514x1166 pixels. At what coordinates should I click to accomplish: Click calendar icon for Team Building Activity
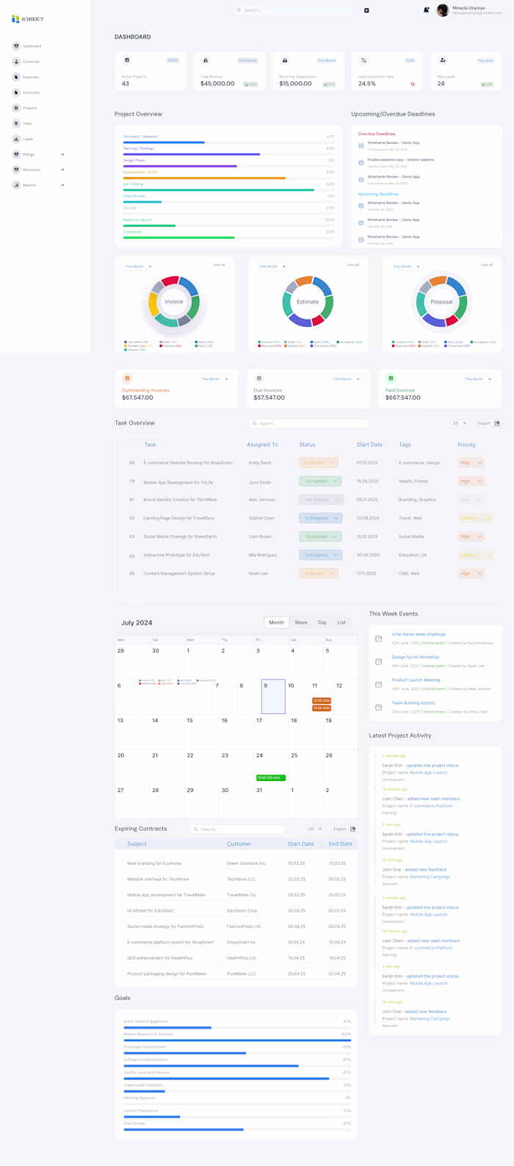(379, 708)
